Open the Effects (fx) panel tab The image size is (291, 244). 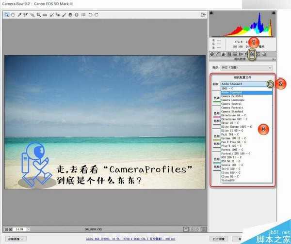pyautogui.click(x=246, y=54)
